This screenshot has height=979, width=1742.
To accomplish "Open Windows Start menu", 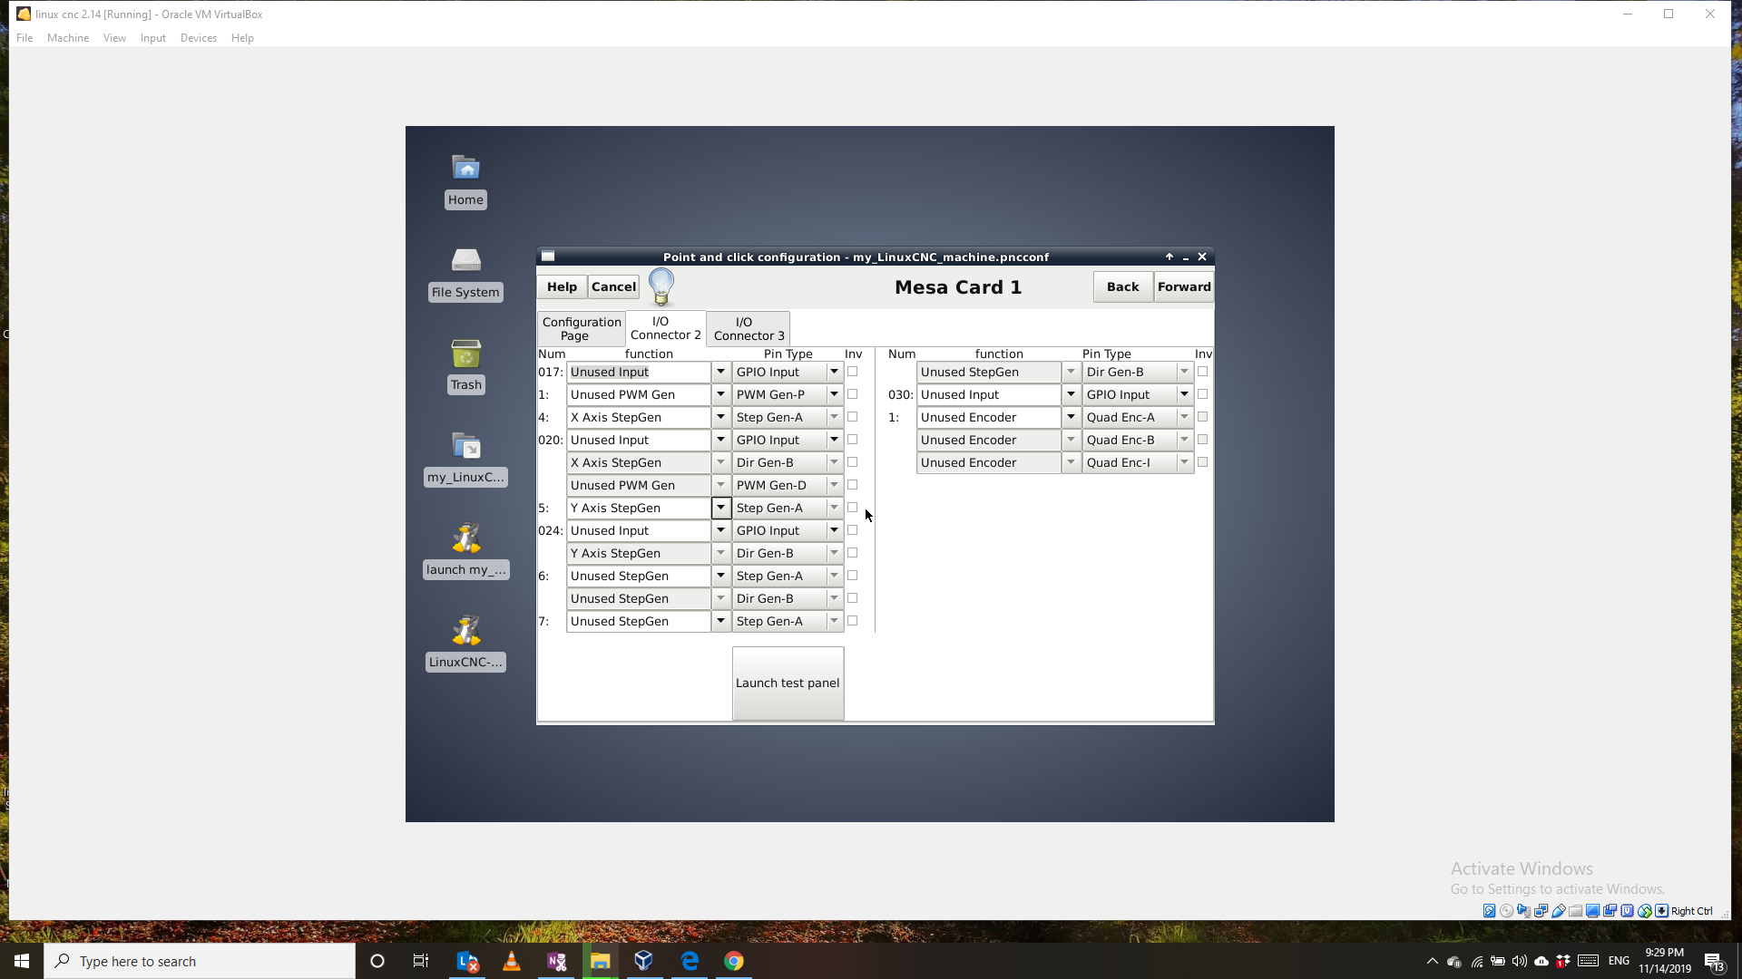I will point(22,961).
